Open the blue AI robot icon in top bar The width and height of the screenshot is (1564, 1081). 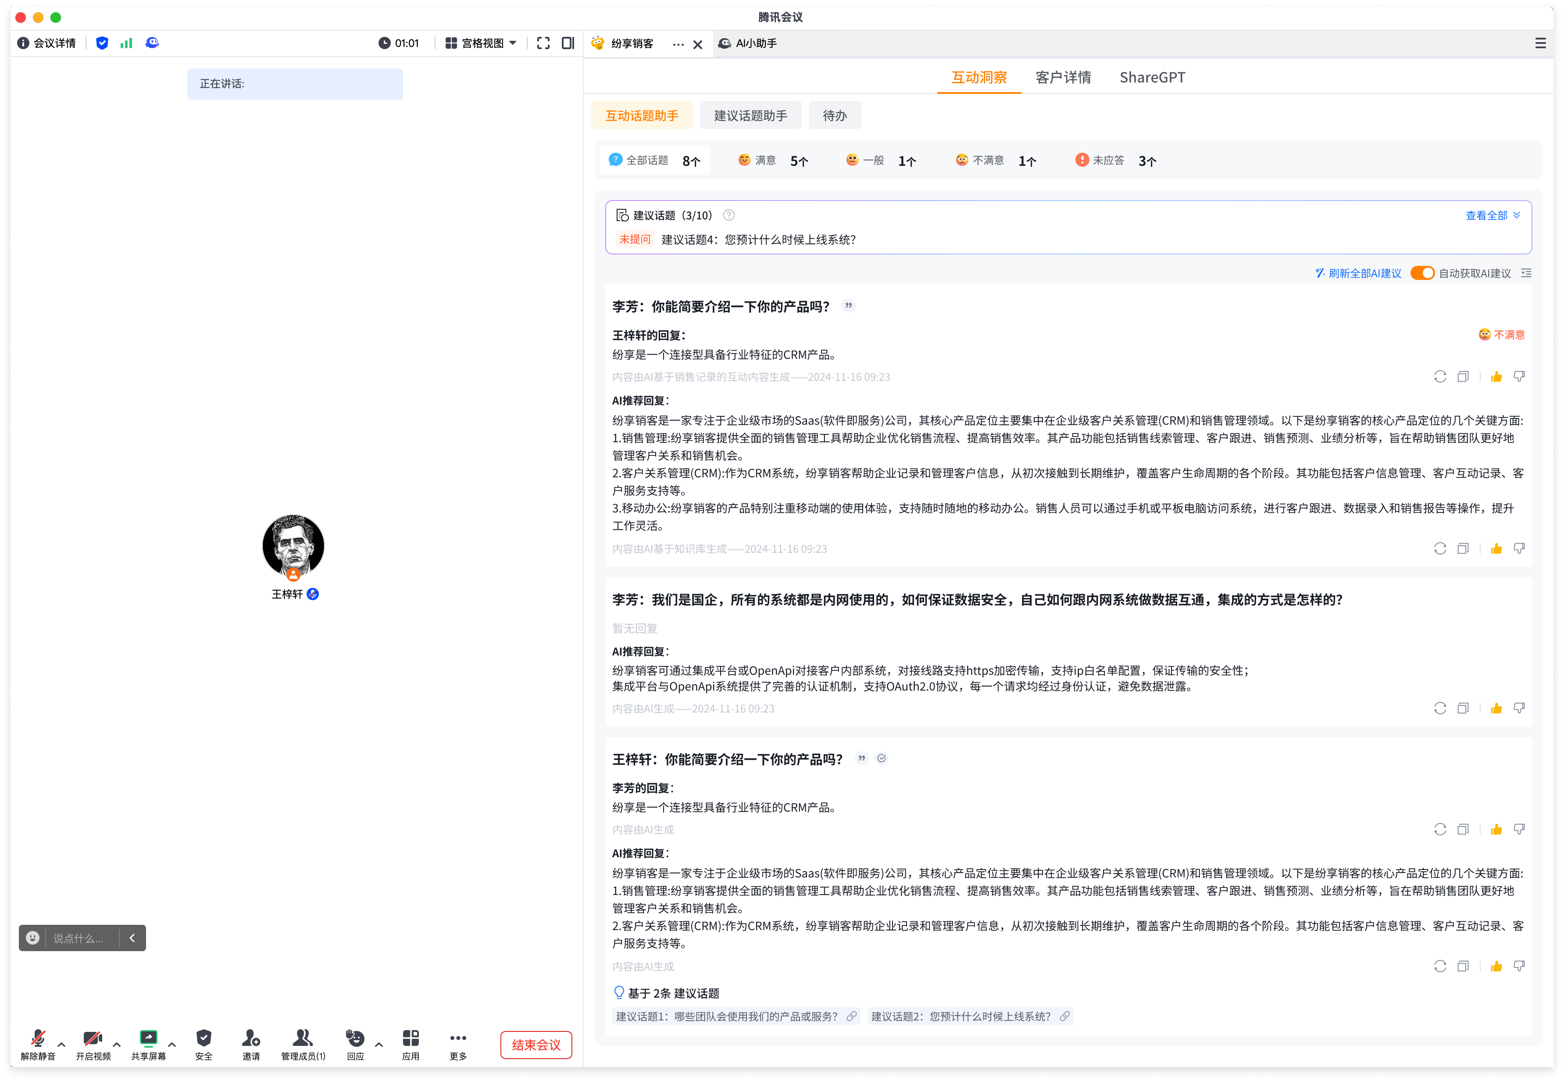point(152,43)
